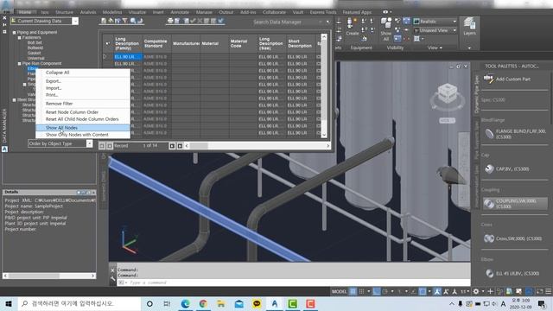Choose Show Only Nodes with Content

[83, 135]
